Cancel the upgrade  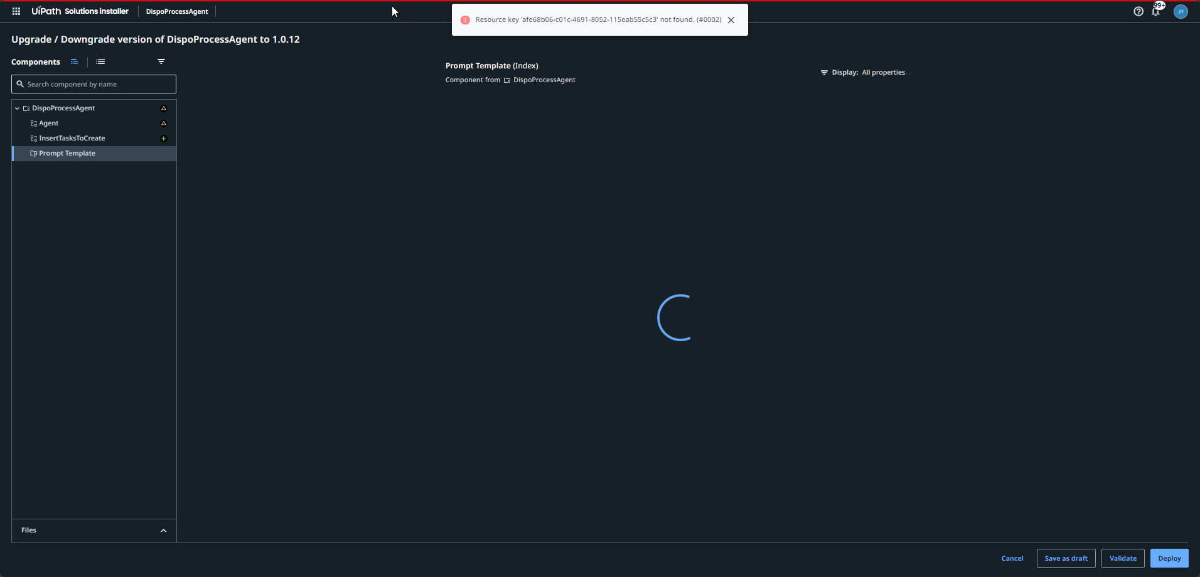click(x=1012, y=558)
